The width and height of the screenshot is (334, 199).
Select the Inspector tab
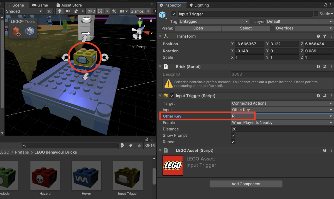(171, 5)
